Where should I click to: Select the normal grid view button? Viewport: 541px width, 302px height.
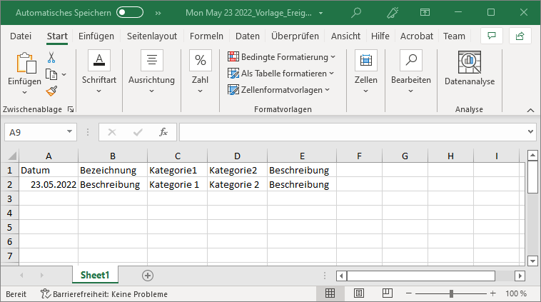point(330,294)
